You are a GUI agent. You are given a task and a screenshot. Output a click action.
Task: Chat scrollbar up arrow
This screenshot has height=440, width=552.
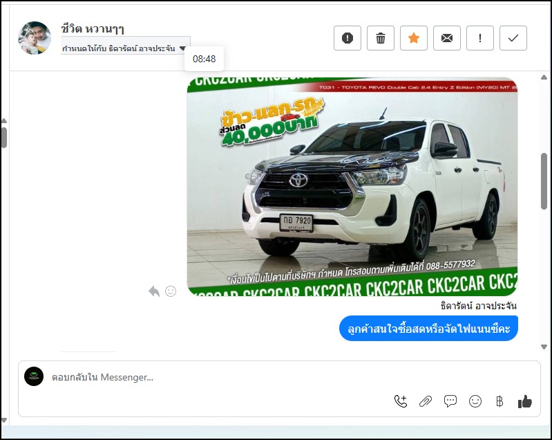[544, 77]
